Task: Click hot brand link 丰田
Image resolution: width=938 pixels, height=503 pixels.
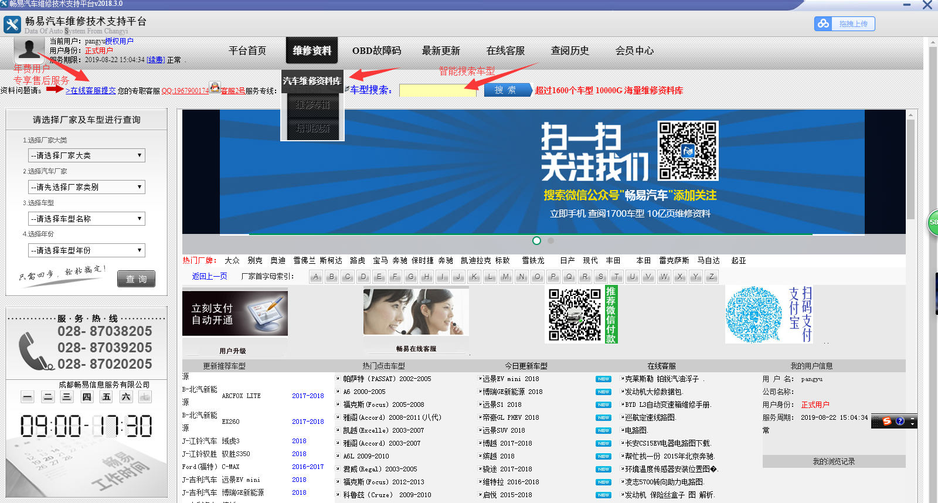Action: tap(613, 260)
